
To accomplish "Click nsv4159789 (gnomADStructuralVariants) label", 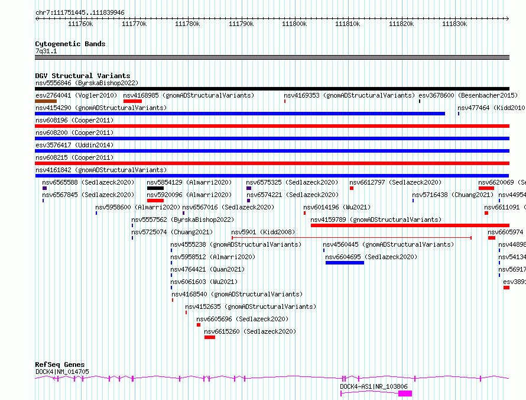I will coord(376,220).
